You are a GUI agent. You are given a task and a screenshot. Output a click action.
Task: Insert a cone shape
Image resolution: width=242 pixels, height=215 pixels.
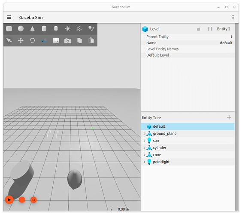point(33,29)
